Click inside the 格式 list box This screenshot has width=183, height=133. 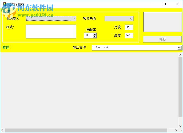[x=51, y=32]
